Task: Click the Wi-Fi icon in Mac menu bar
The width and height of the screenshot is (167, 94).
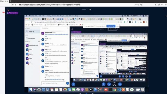Action: pos(125,16)
